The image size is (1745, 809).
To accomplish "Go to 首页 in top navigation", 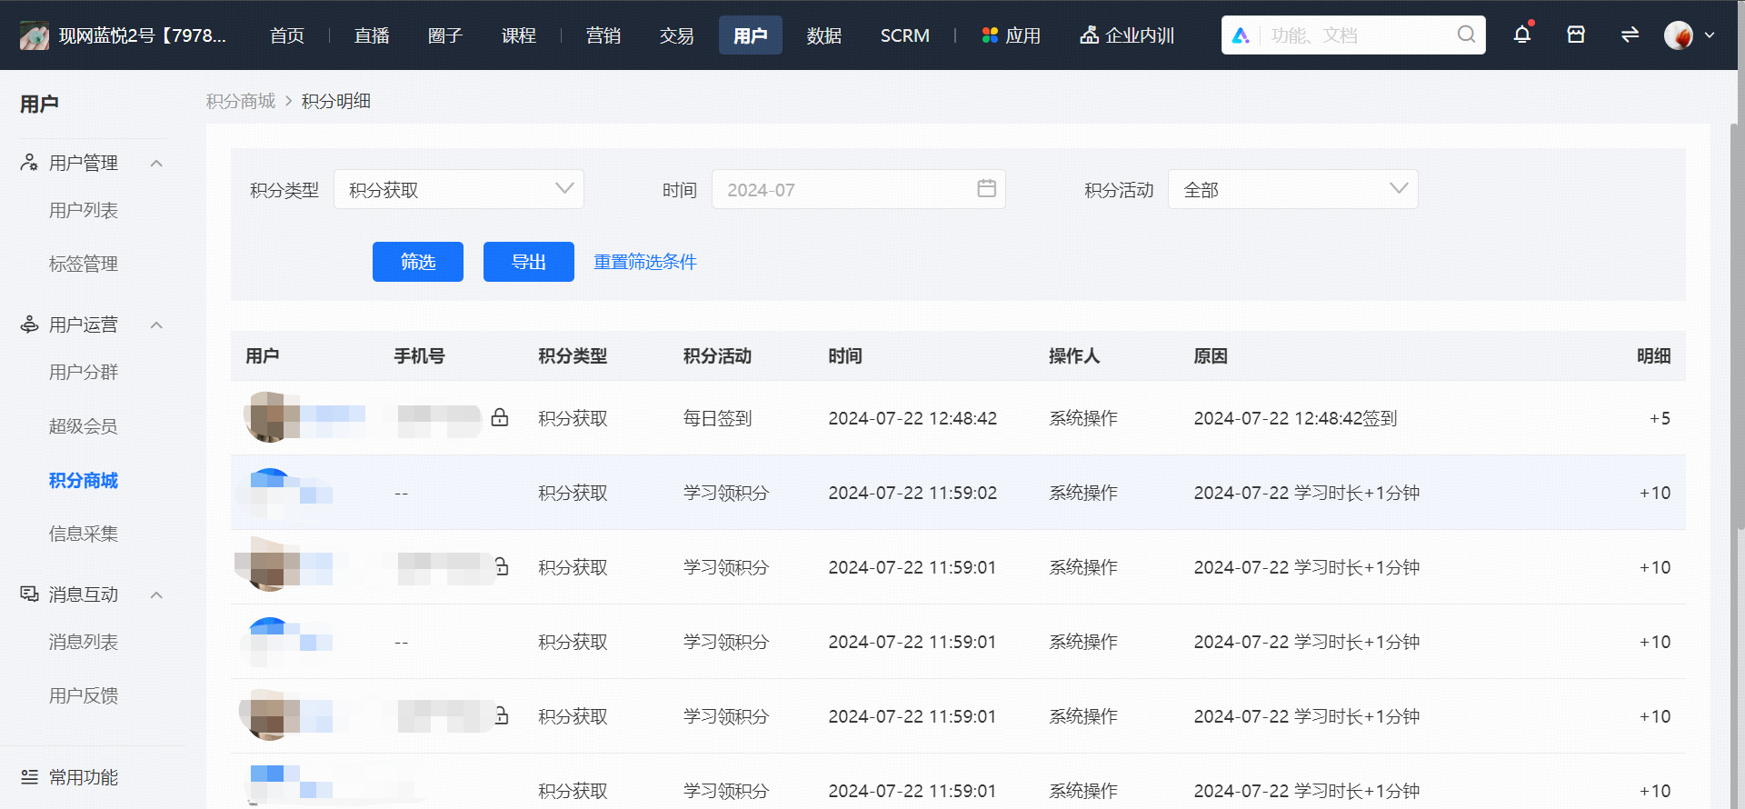I will [x=287, y=35].
